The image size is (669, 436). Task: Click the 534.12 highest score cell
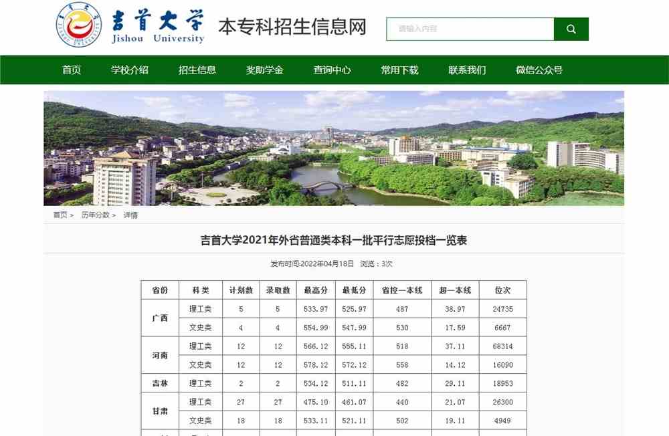click(316, 383)
